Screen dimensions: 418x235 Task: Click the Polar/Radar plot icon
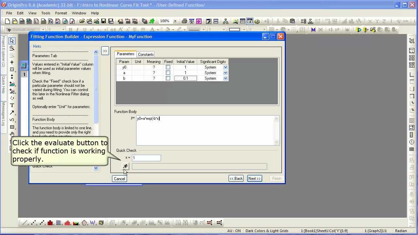pos(84,223)
